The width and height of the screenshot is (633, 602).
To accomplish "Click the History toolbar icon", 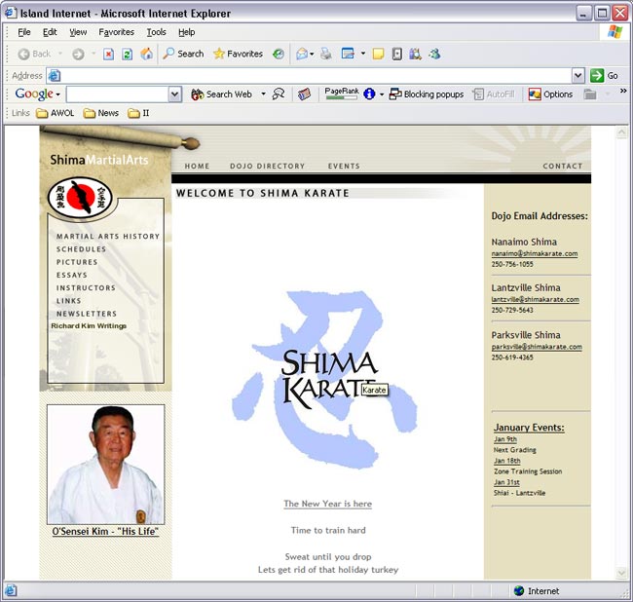I will pyautogui.click(x=279, y=54).
